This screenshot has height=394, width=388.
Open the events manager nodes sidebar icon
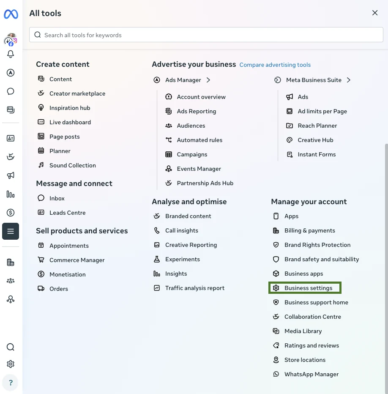[x=11, y=299]
